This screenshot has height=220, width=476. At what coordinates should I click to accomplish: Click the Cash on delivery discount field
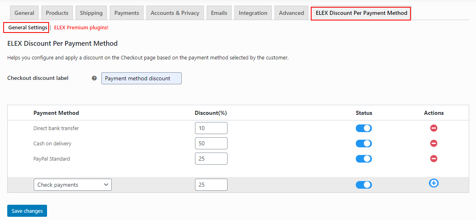point(211,143)
